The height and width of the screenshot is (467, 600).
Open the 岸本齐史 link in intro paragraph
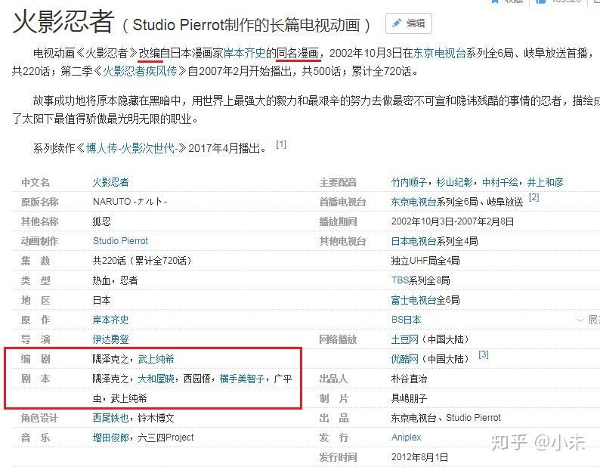click(x=244, y=53)
